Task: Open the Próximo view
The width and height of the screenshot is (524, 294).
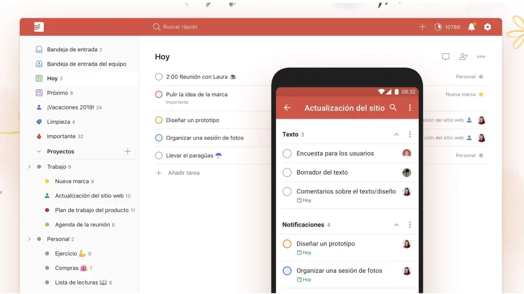Action: [57, 93]
